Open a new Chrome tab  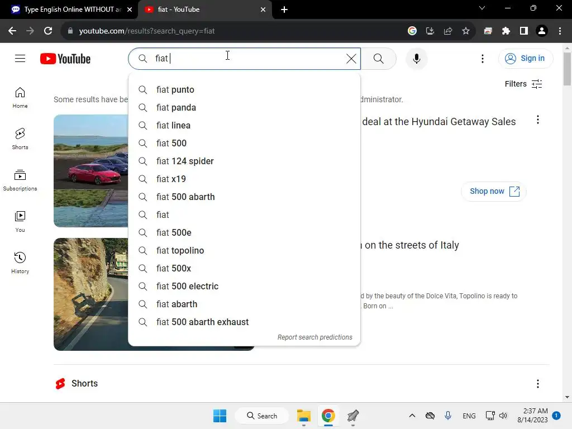[x=284, y=9]
